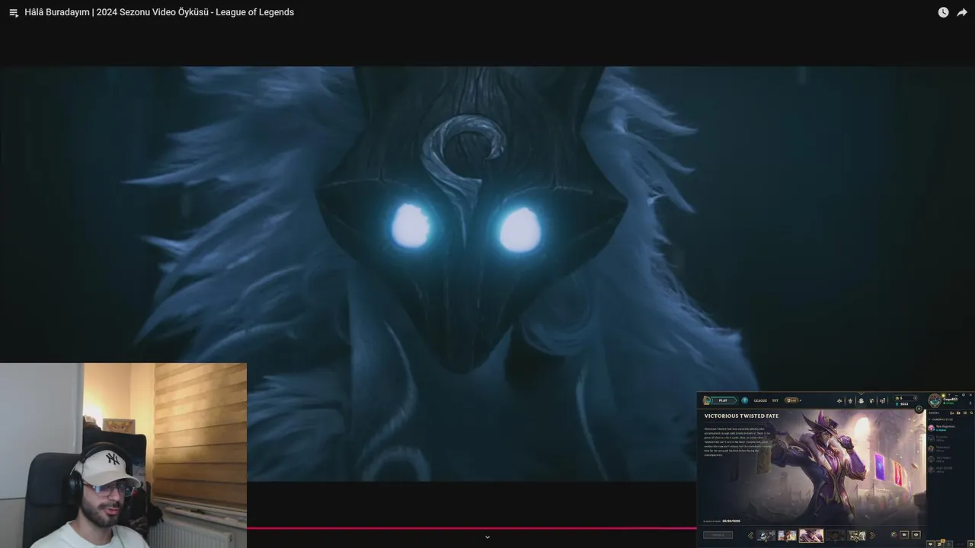
Task: Click the Add Friend icon in Social
Action: [951, 413]
